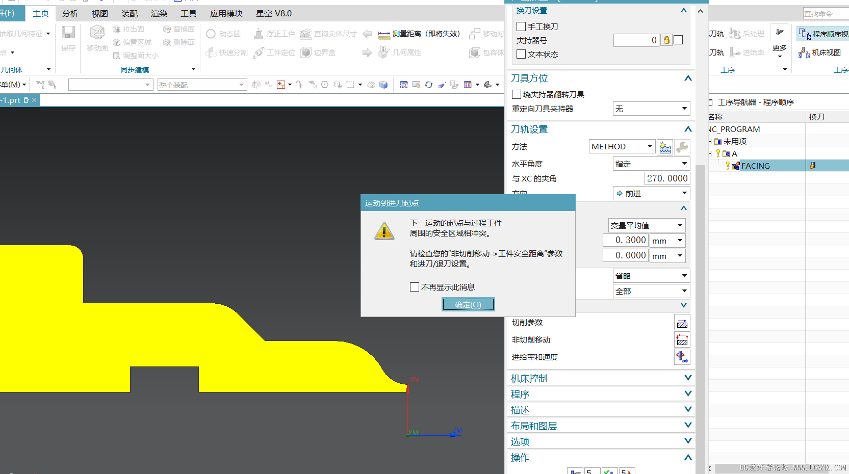Click the Find Command (查找命令) search box

[x=826, y=14]
